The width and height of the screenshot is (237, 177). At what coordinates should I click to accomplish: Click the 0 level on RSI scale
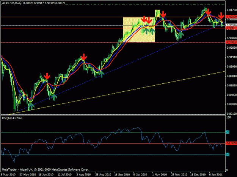pyautogui.click(x=228, y=170)
